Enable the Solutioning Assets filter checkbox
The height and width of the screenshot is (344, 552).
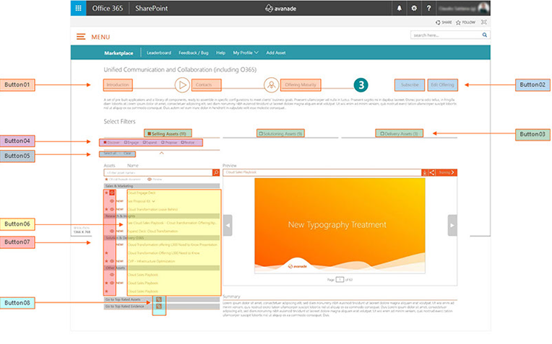click(x=261, y=133)
